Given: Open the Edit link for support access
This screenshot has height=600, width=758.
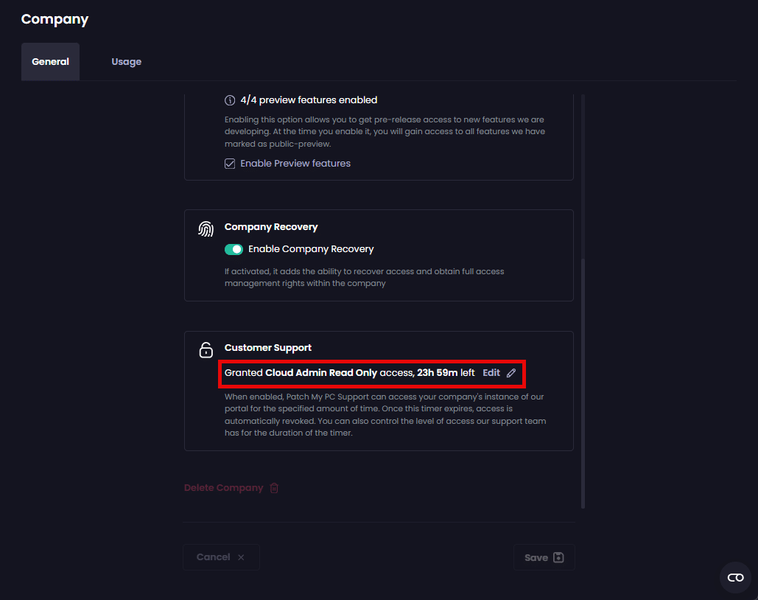Looking at the screenshot, I should click(x=491, y=373).
